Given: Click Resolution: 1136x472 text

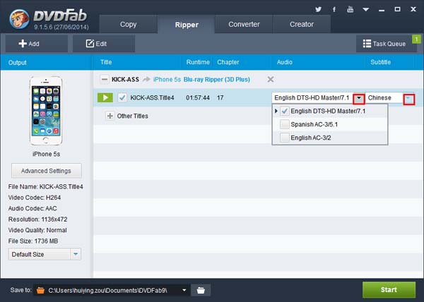Looking at the screenshot, I should click(x=37, y=219).
